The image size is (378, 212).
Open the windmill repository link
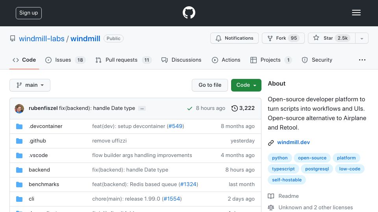85,39
